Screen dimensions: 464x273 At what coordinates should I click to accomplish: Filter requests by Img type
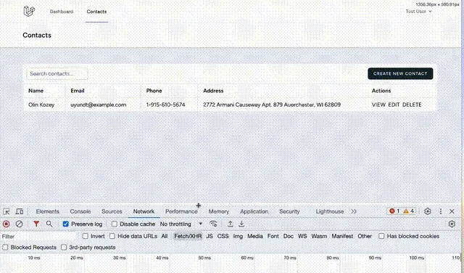click(x=238, y=236)
